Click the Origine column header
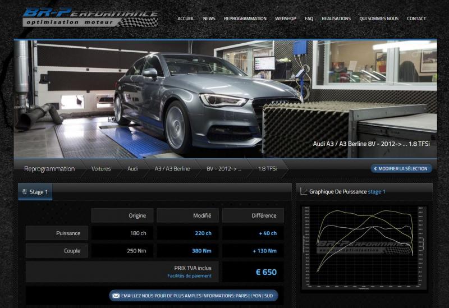Screen dimensions: 449x308 coord(122,215)
